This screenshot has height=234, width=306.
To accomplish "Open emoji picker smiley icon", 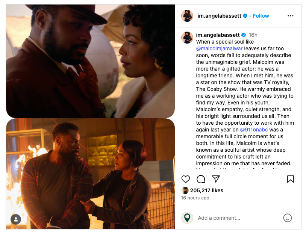I will click(287, 218).
